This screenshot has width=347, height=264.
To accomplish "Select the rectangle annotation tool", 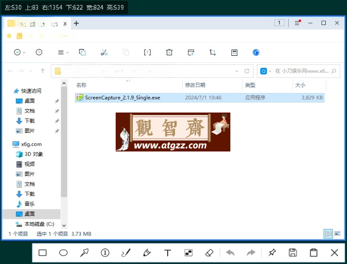I will pyautogui.click(x=42, y=253).
